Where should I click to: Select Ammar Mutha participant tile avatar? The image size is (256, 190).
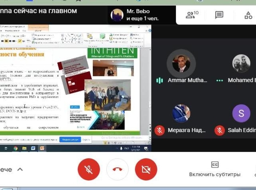click(181, 64)
